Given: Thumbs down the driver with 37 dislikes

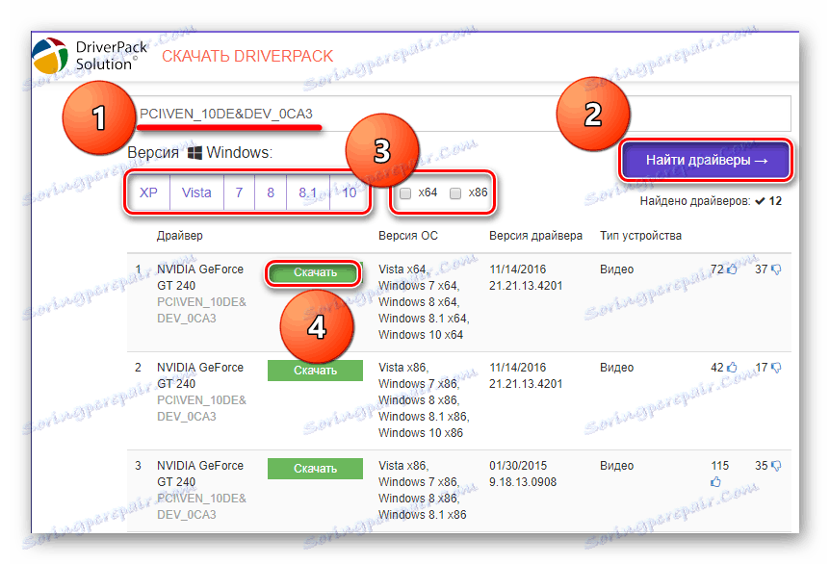Looking at the screenshot, I should click(776, 269).
